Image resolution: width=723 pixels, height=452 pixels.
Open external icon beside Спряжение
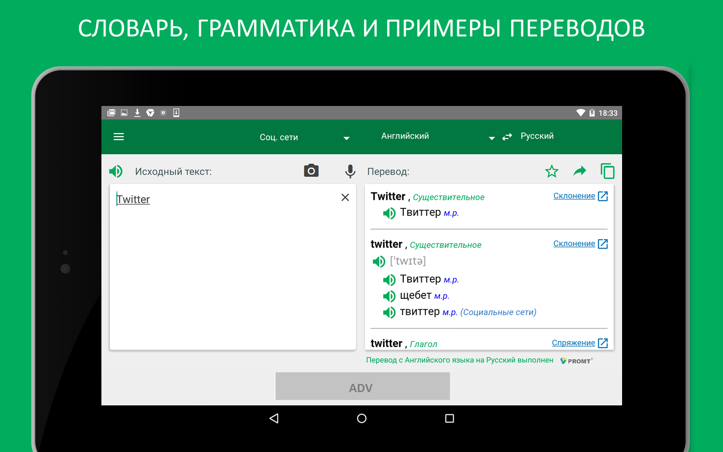pos(603,343)
